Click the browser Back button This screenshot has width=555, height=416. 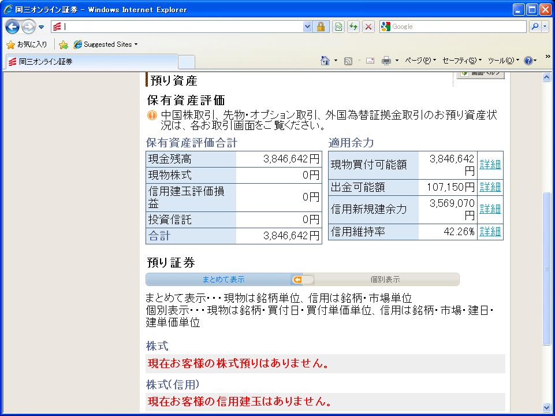point(13,27)
